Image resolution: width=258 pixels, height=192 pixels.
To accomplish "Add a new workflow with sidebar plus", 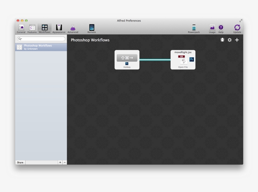I will coord(60,162).
